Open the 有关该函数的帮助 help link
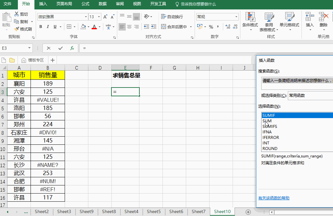Screen dimensions: 333x216 pyautogui.click(x=274, y=198)
